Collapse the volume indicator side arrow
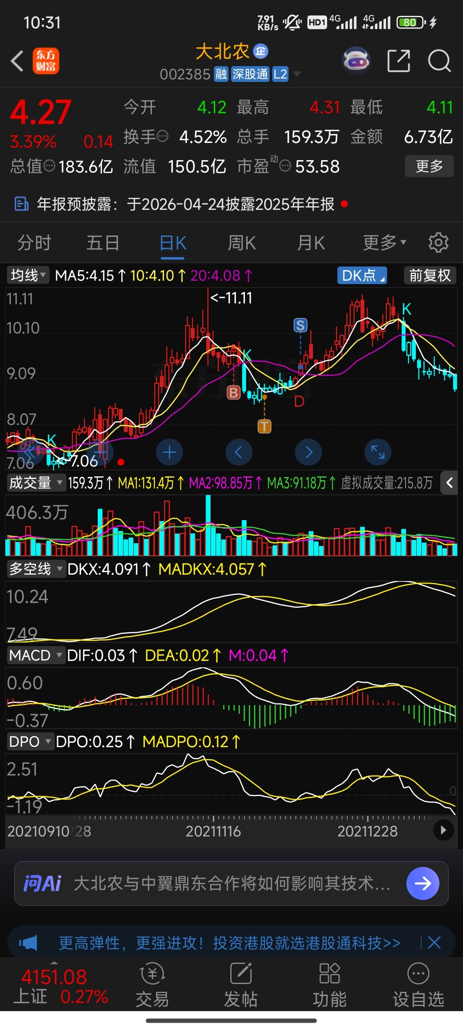Image resolution: width=463 pixels, height=1030 pixels. [449, 483]
